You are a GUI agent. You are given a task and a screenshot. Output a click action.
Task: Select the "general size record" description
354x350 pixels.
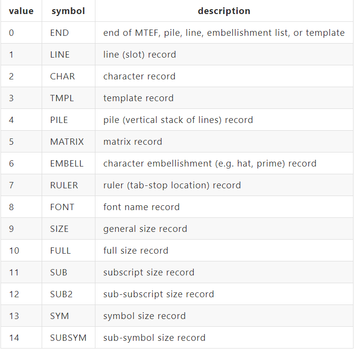click(x=145, y=229)
